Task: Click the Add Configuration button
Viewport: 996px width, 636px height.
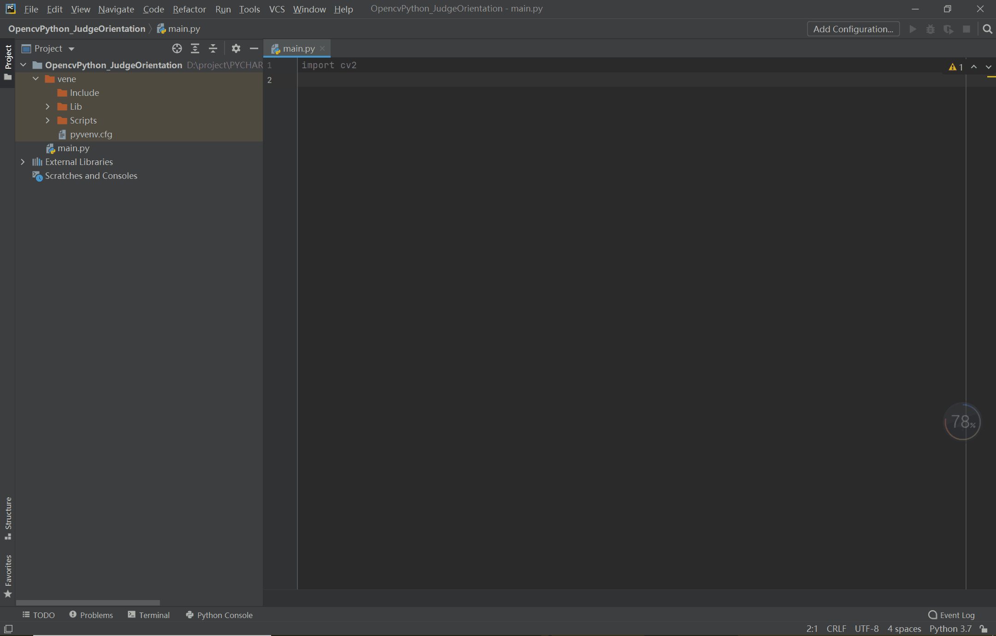Action: [853, 29]
